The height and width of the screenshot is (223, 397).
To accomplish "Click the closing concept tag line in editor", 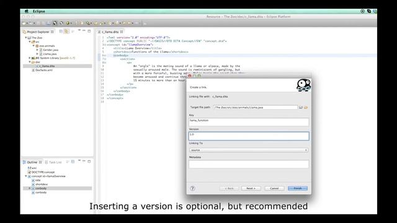I will click(115, 98).
